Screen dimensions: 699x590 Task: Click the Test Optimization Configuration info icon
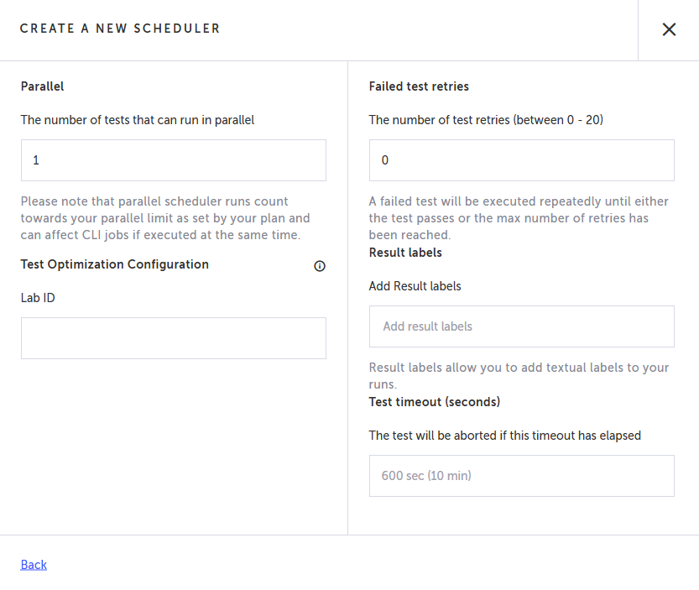(320, 266)
